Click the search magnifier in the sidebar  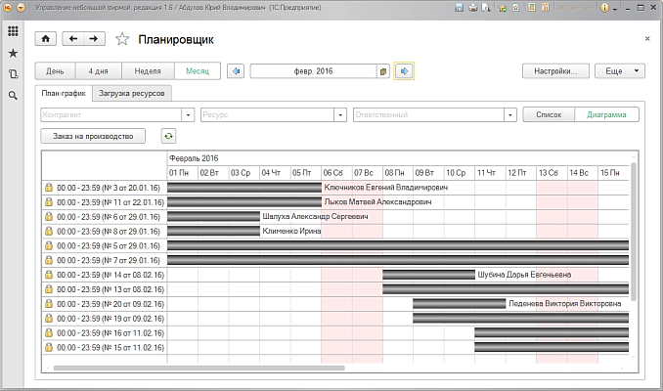tap(13, 96)
